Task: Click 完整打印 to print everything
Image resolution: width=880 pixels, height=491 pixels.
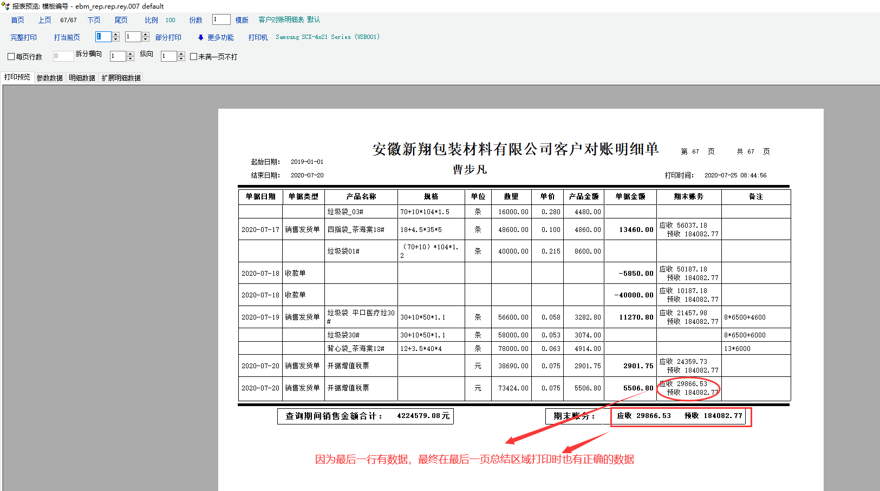Action: tap(23, 37)
